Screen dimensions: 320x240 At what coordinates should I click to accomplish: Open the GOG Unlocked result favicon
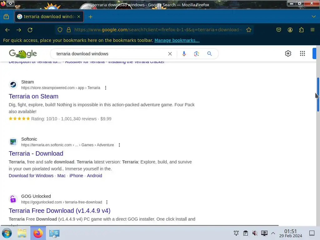click(x=13, y=199)
